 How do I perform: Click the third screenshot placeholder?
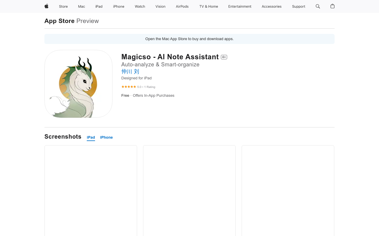(x=288, y=191)
